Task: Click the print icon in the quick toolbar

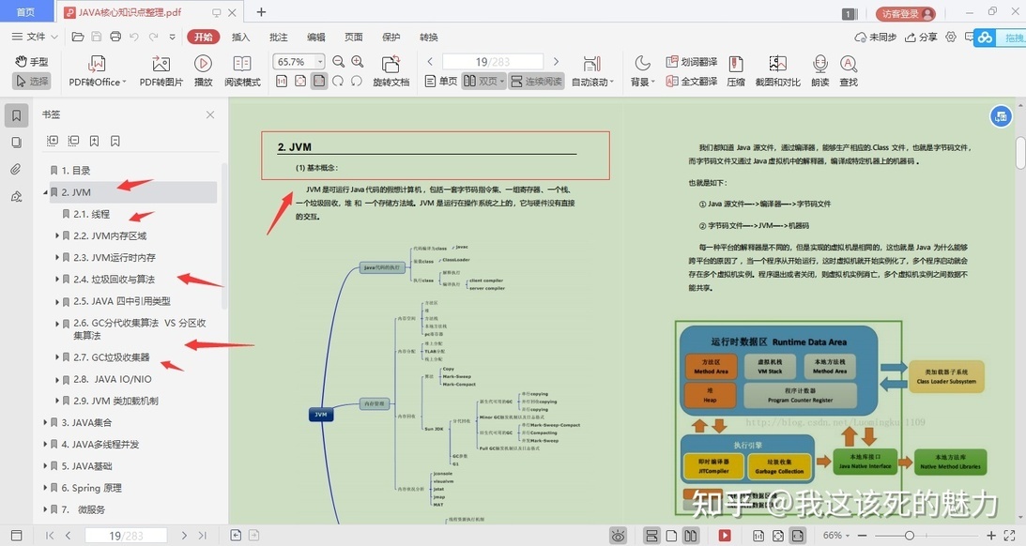Action: 115,37
